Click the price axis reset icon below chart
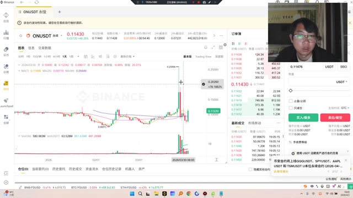Viewport: 353px width, 198px height. pos(216,159)
